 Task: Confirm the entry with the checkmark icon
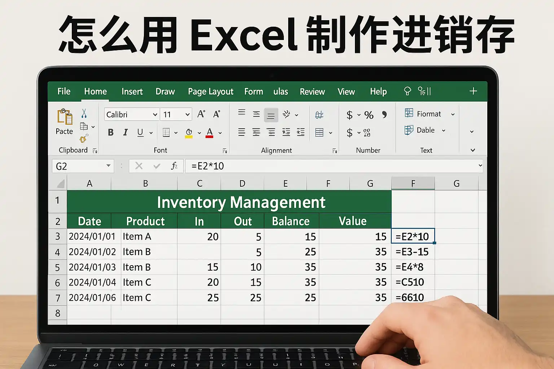157,166
